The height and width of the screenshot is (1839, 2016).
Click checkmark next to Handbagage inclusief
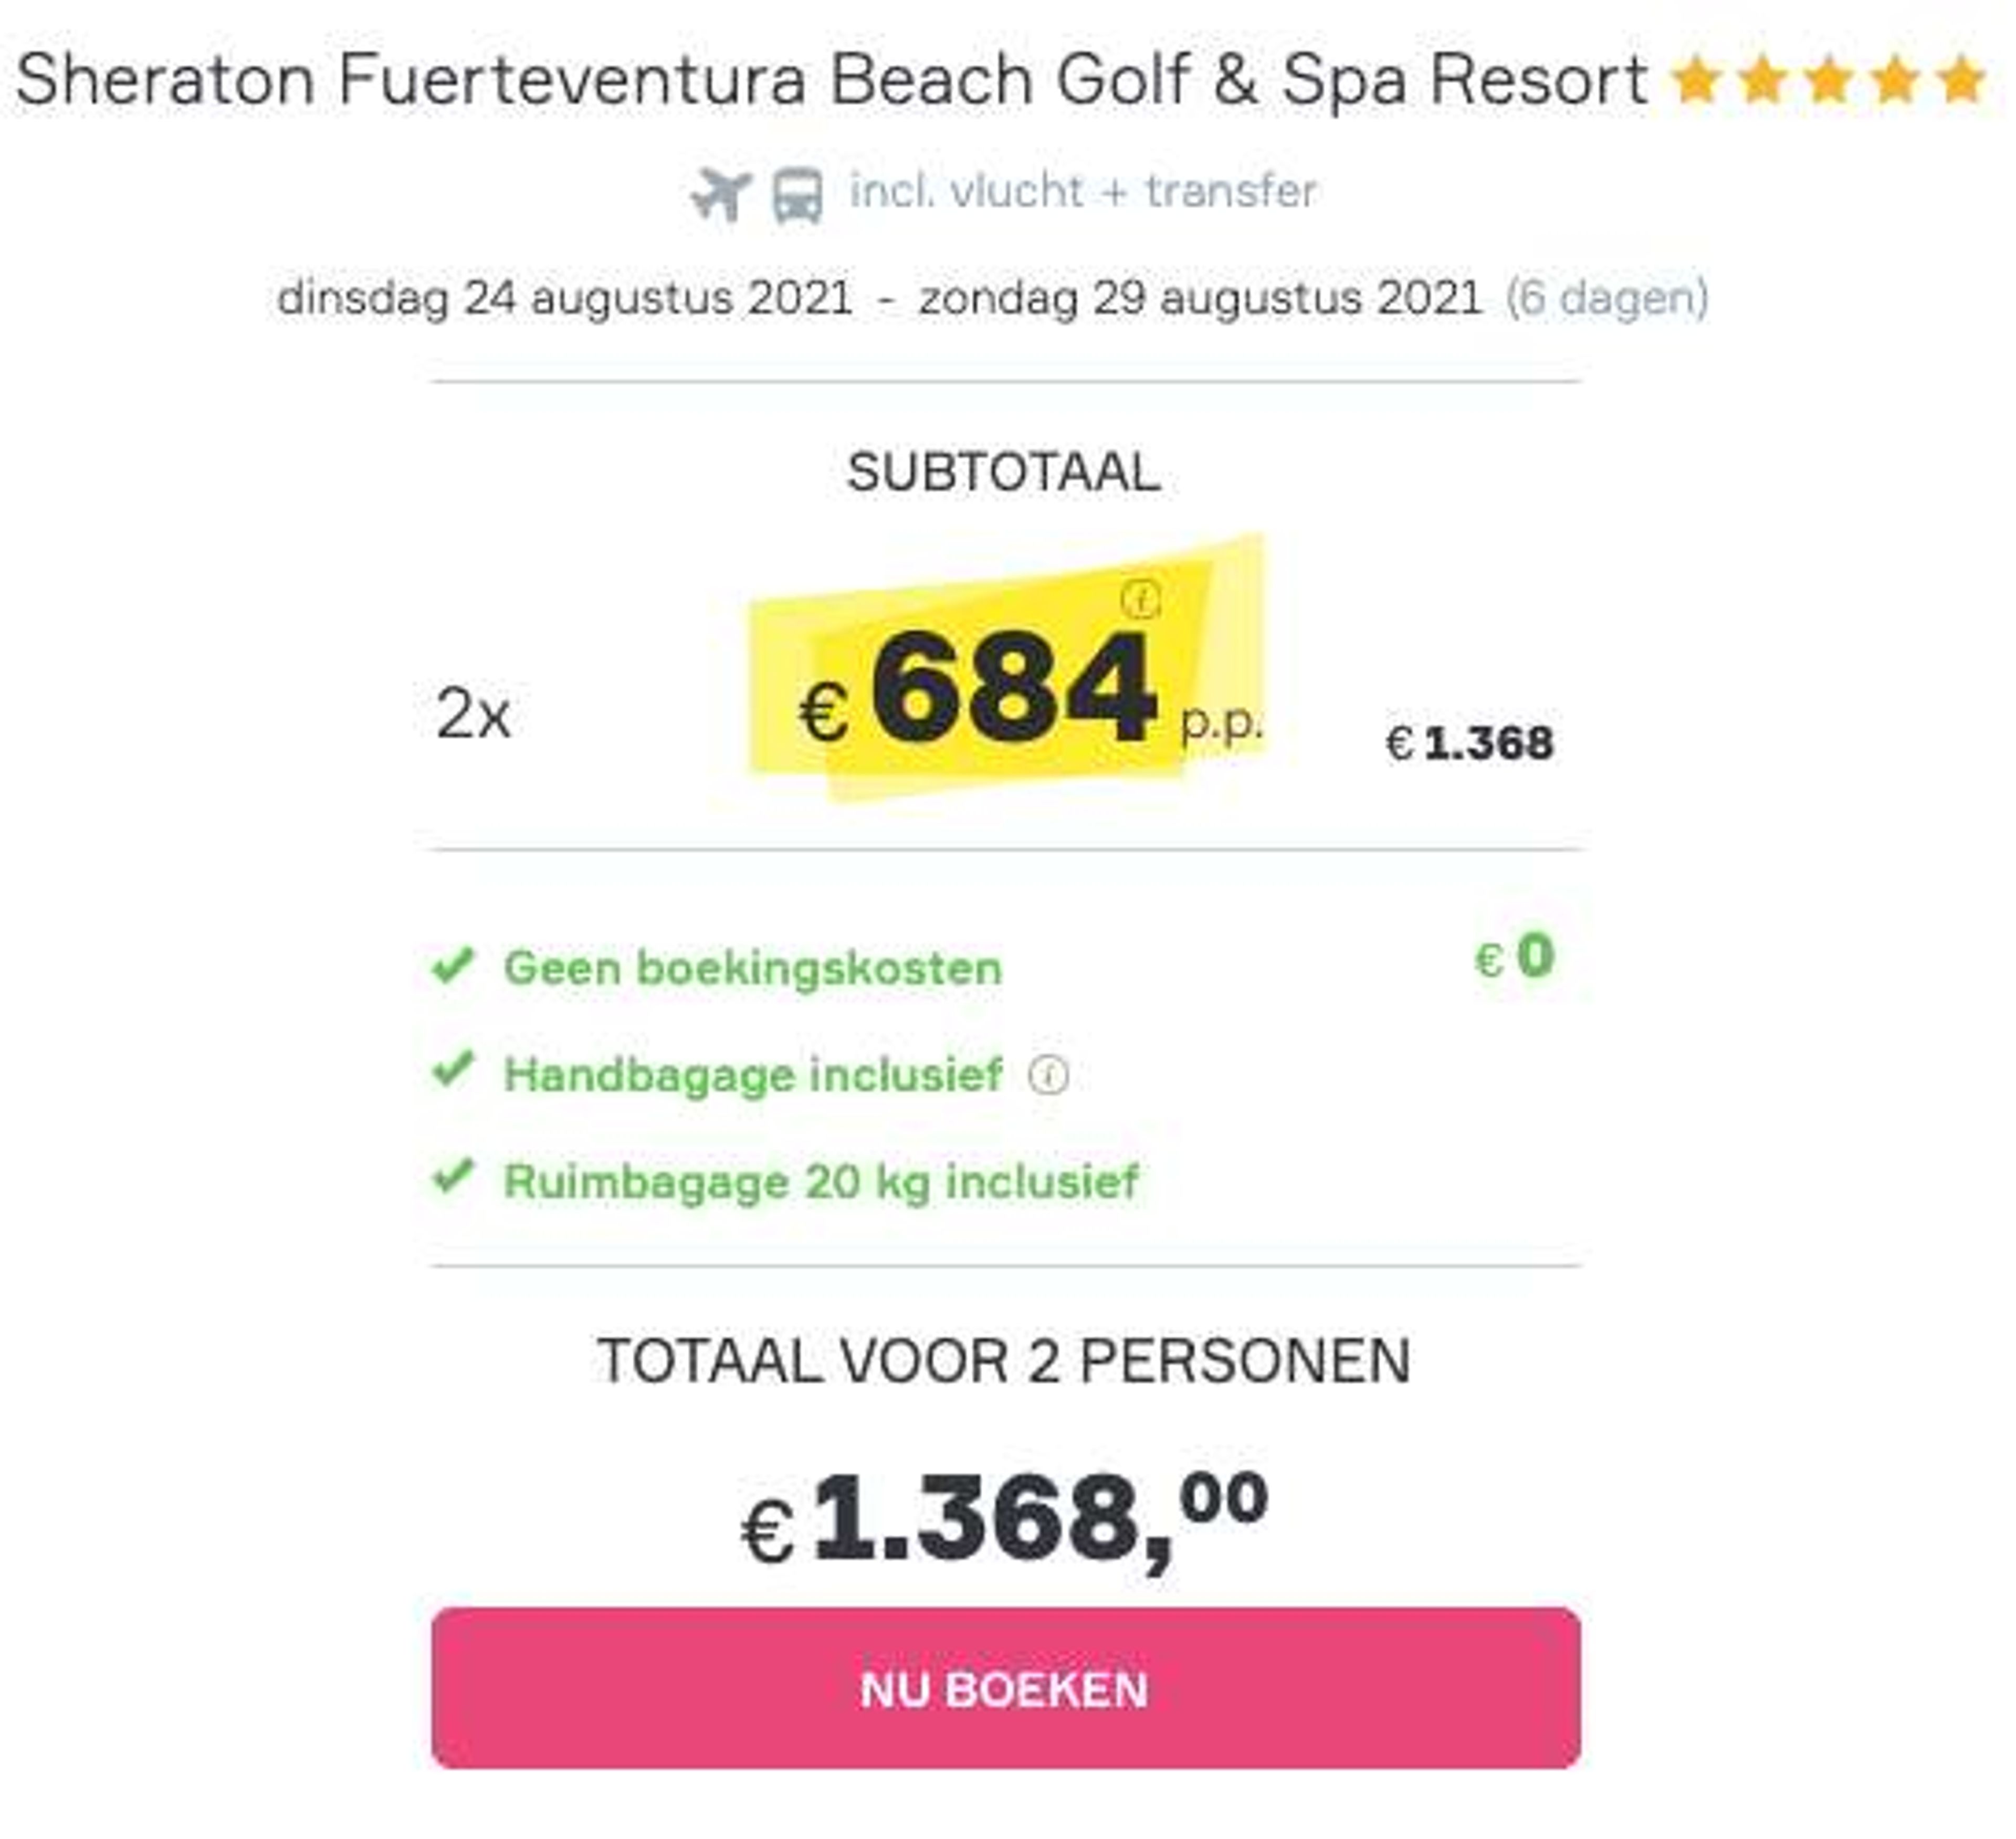452,1070
